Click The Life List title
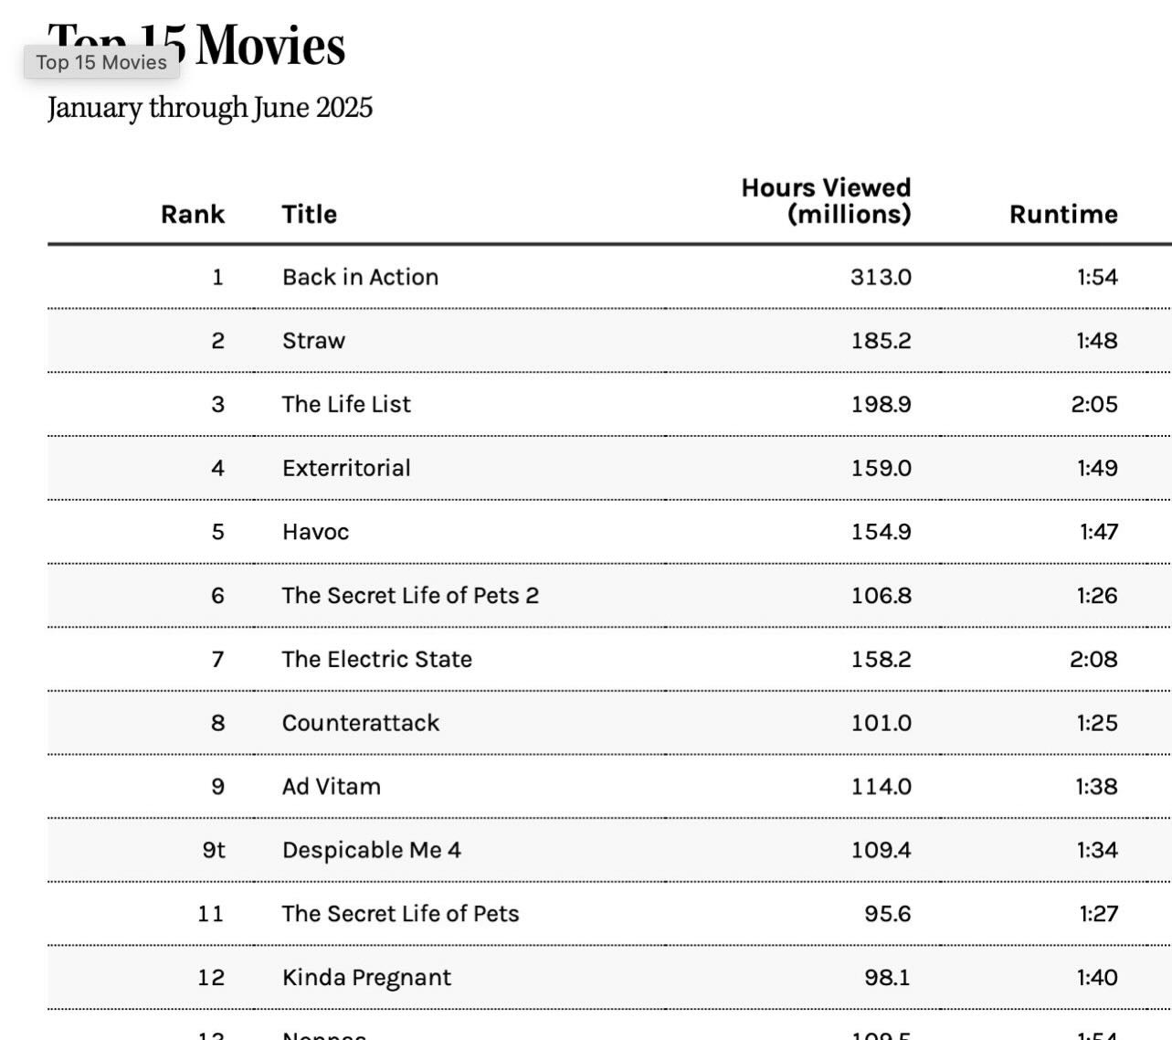Viewport: 1172px width, 1040px height. 346,404
